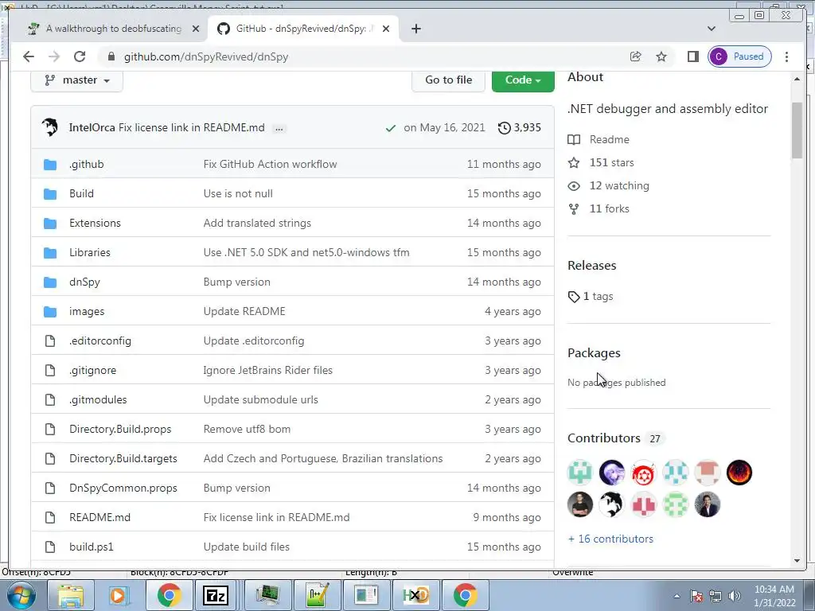Go back to the previous page
The width and height of the screenshot is (815, 611).
point(29,56)
